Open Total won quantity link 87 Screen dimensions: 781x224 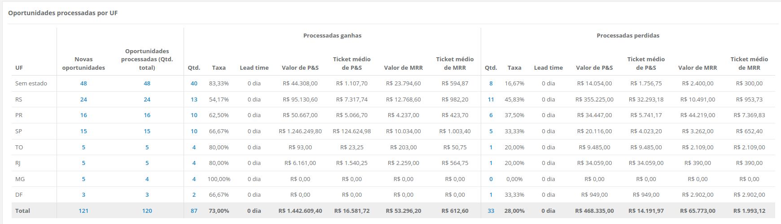tap(194, 211)
